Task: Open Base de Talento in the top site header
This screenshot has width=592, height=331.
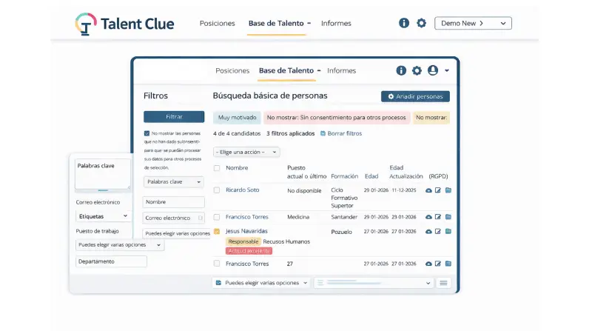Action: pyautogui.click(x=276, y=24)
